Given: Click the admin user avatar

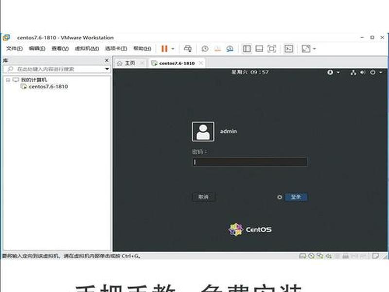Looking at the screenshot, I should click(203, 131).
